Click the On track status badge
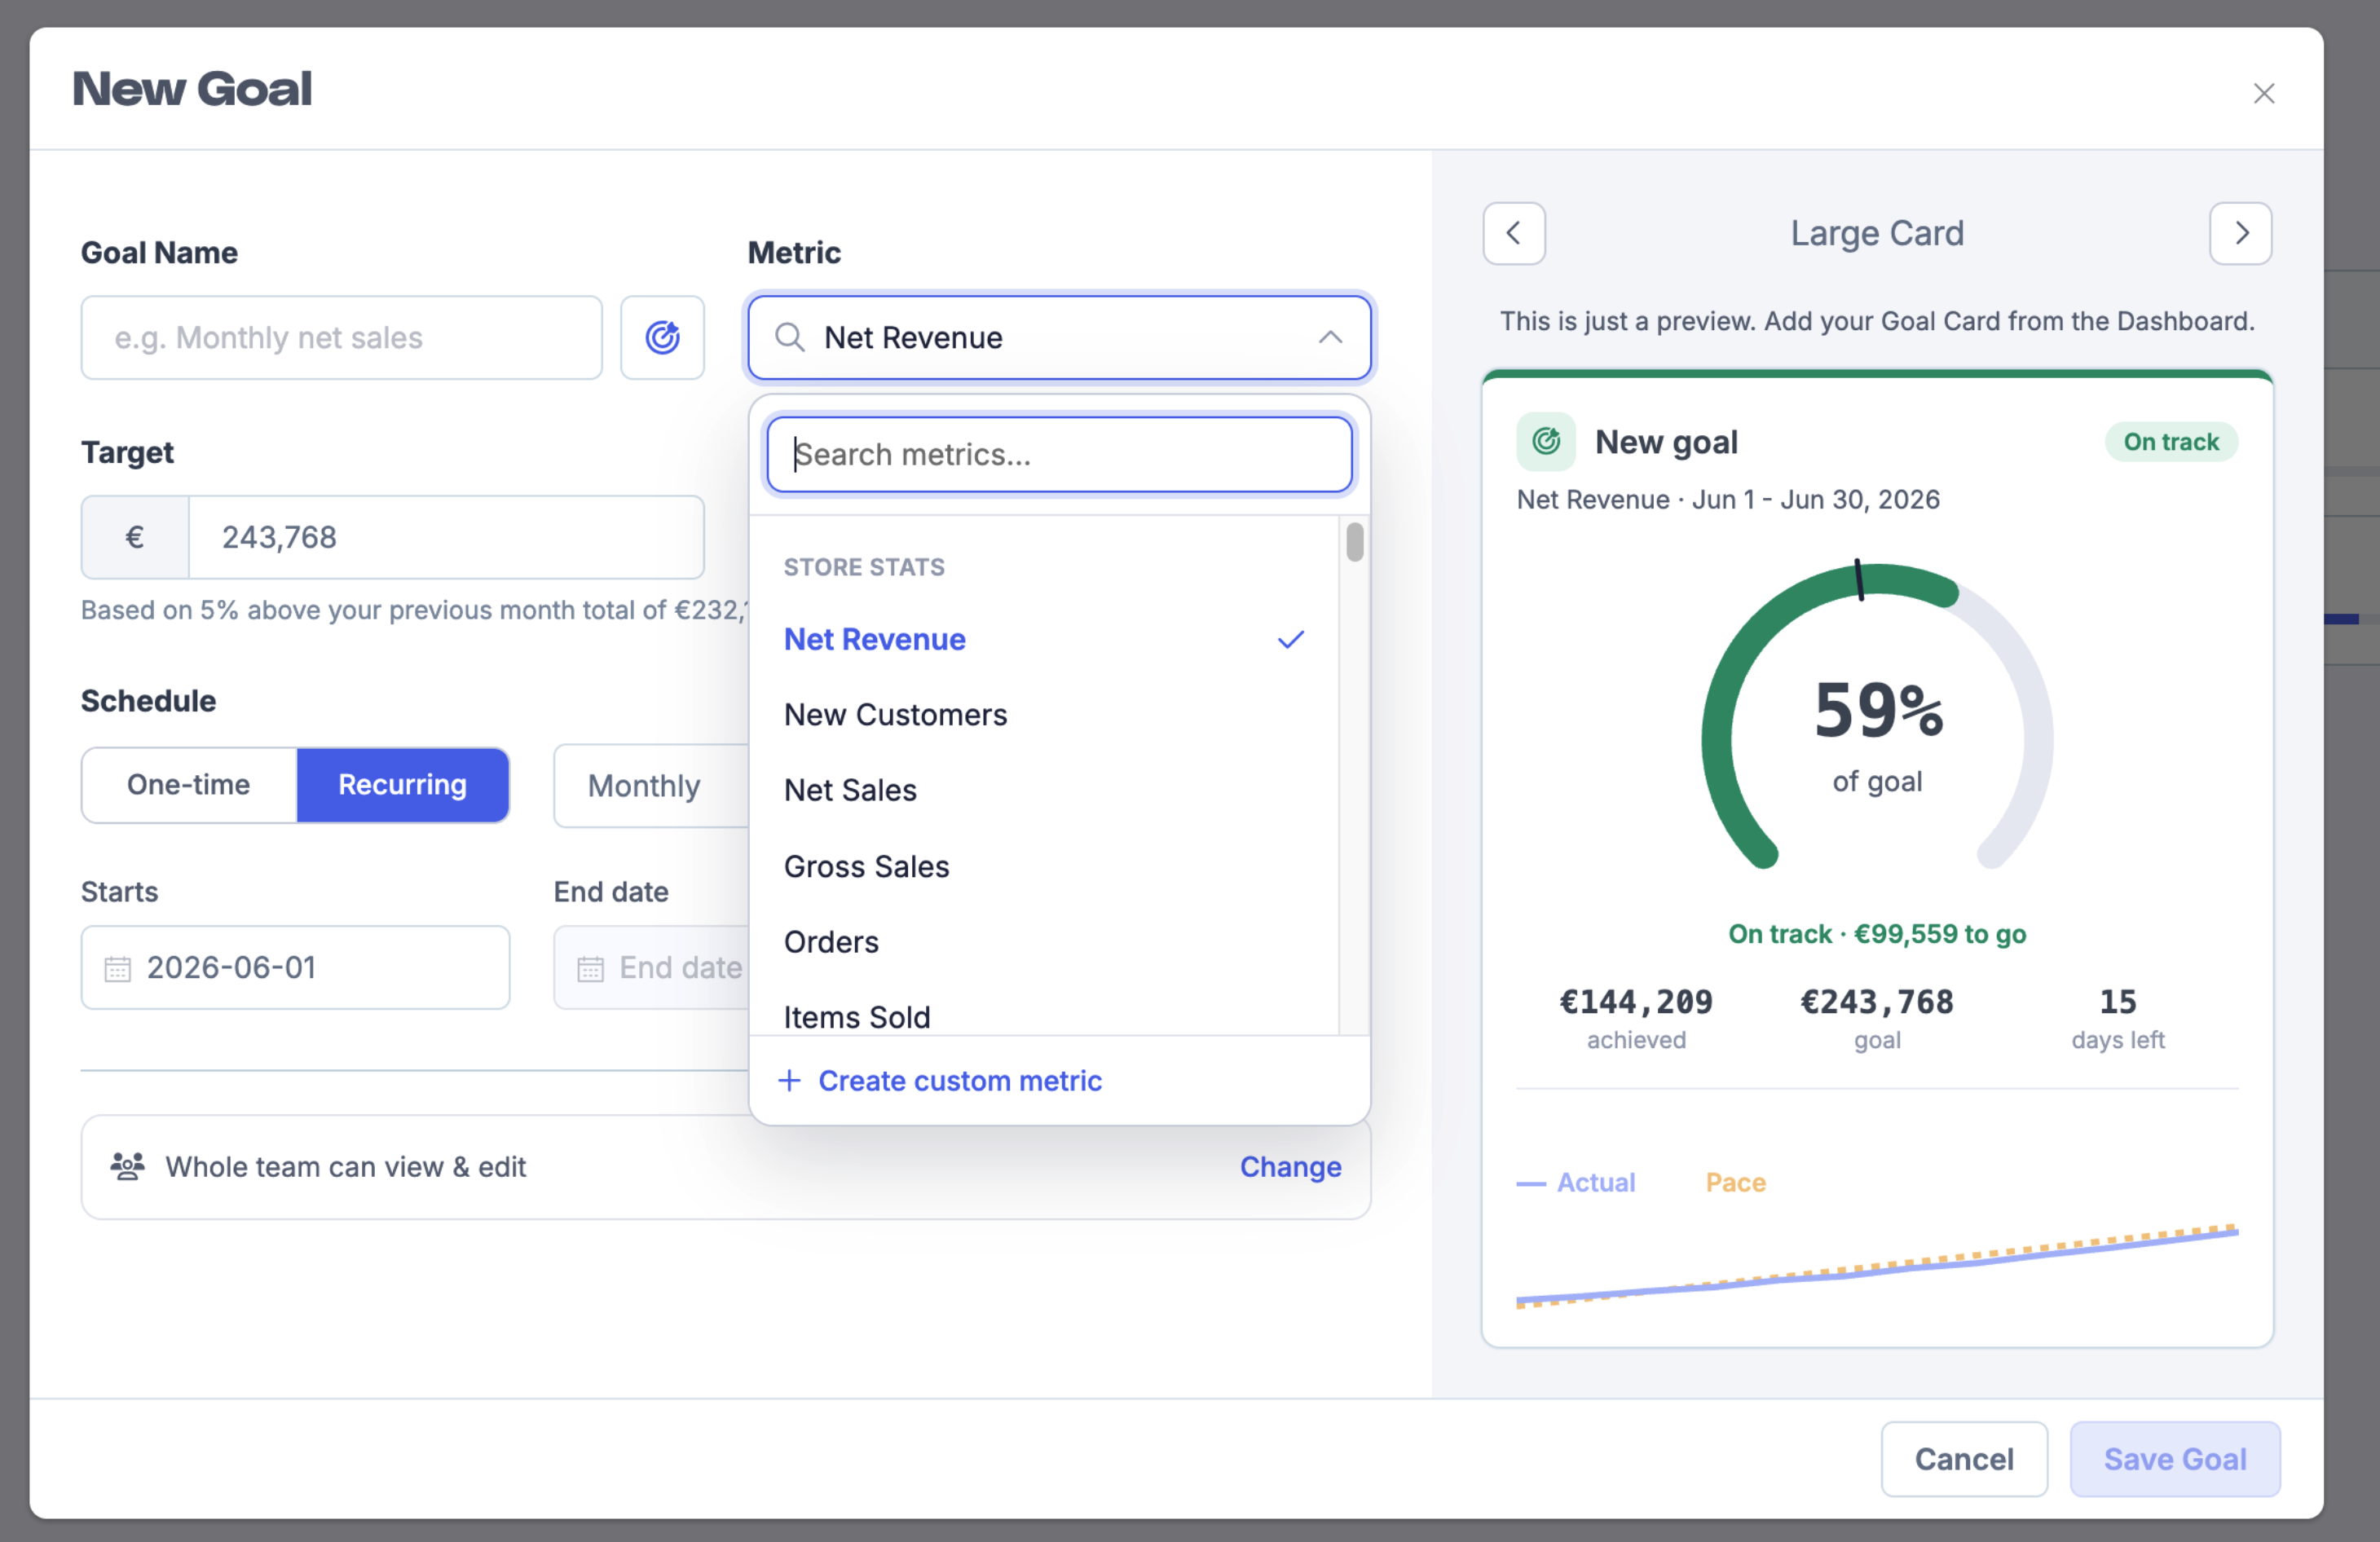The width and height of the screenshot is (2380, 1542). tap(2170, 441)
